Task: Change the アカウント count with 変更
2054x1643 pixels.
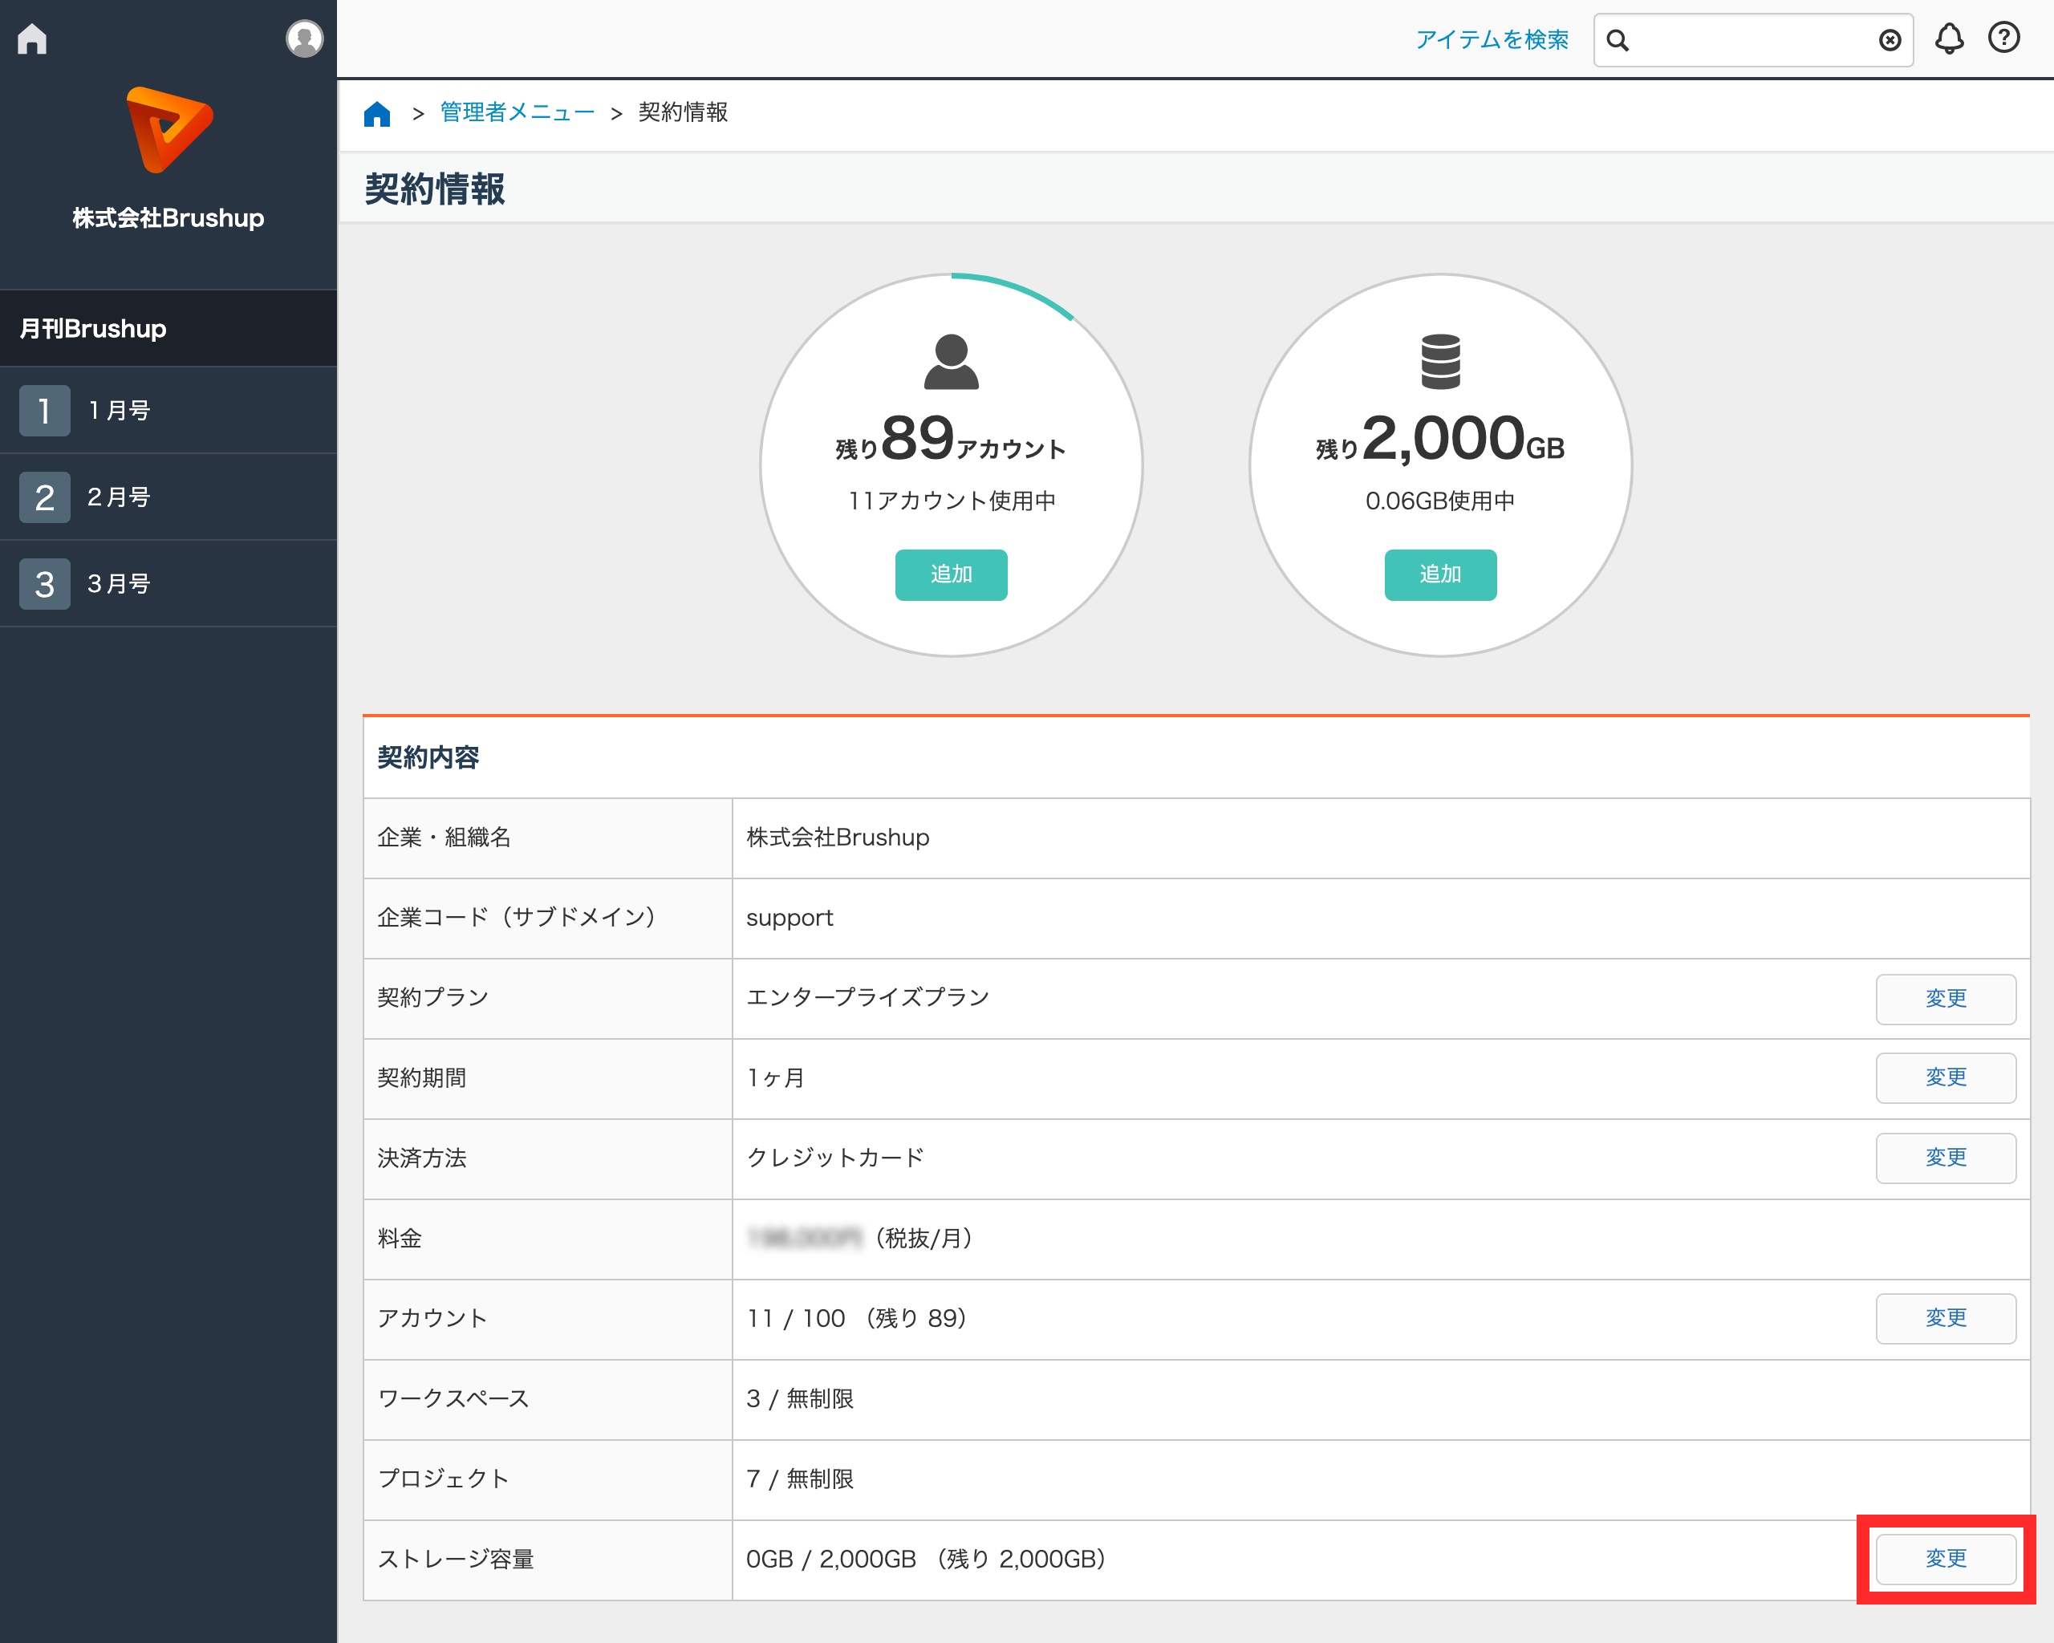Action: click(x=1946, y=1318)
